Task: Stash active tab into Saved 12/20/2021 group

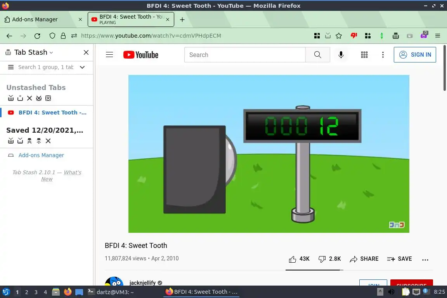Action: click(20, 141)
